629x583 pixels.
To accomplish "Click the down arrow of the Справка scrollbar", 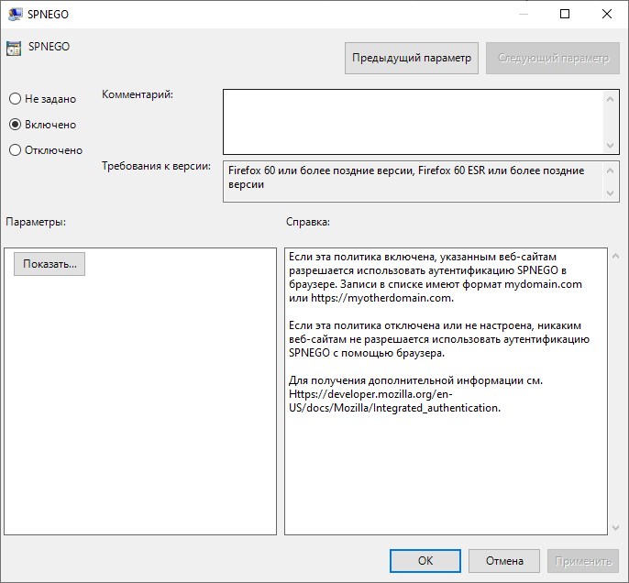I will [614, 527].
